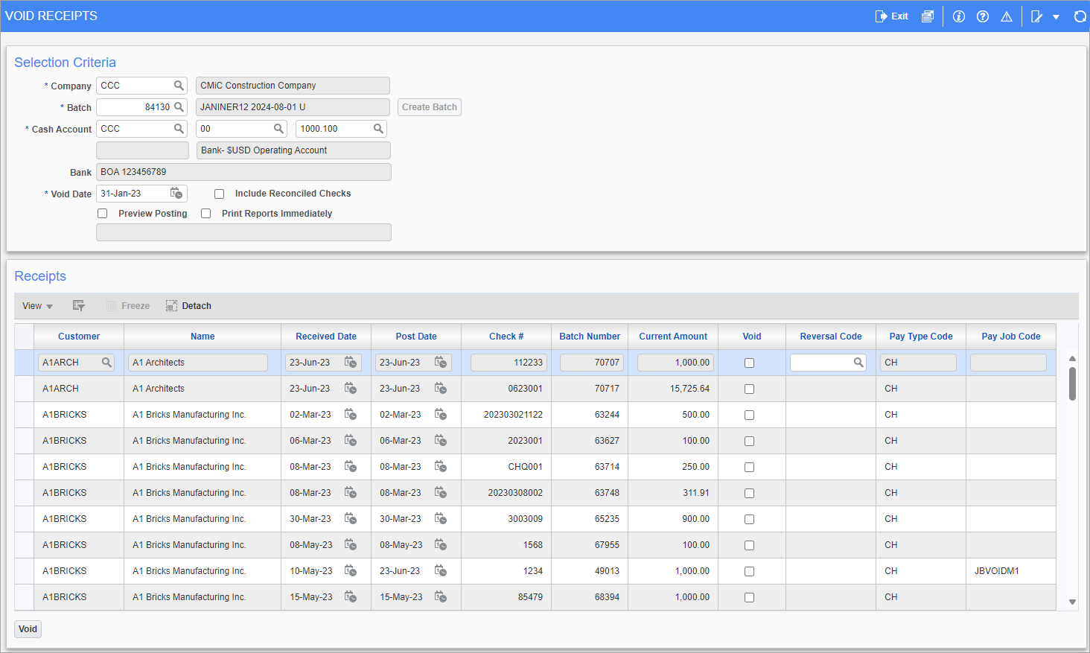Click the refresh icon in header
This screenshot has height=653, width=1090.
click(1080, 16)
